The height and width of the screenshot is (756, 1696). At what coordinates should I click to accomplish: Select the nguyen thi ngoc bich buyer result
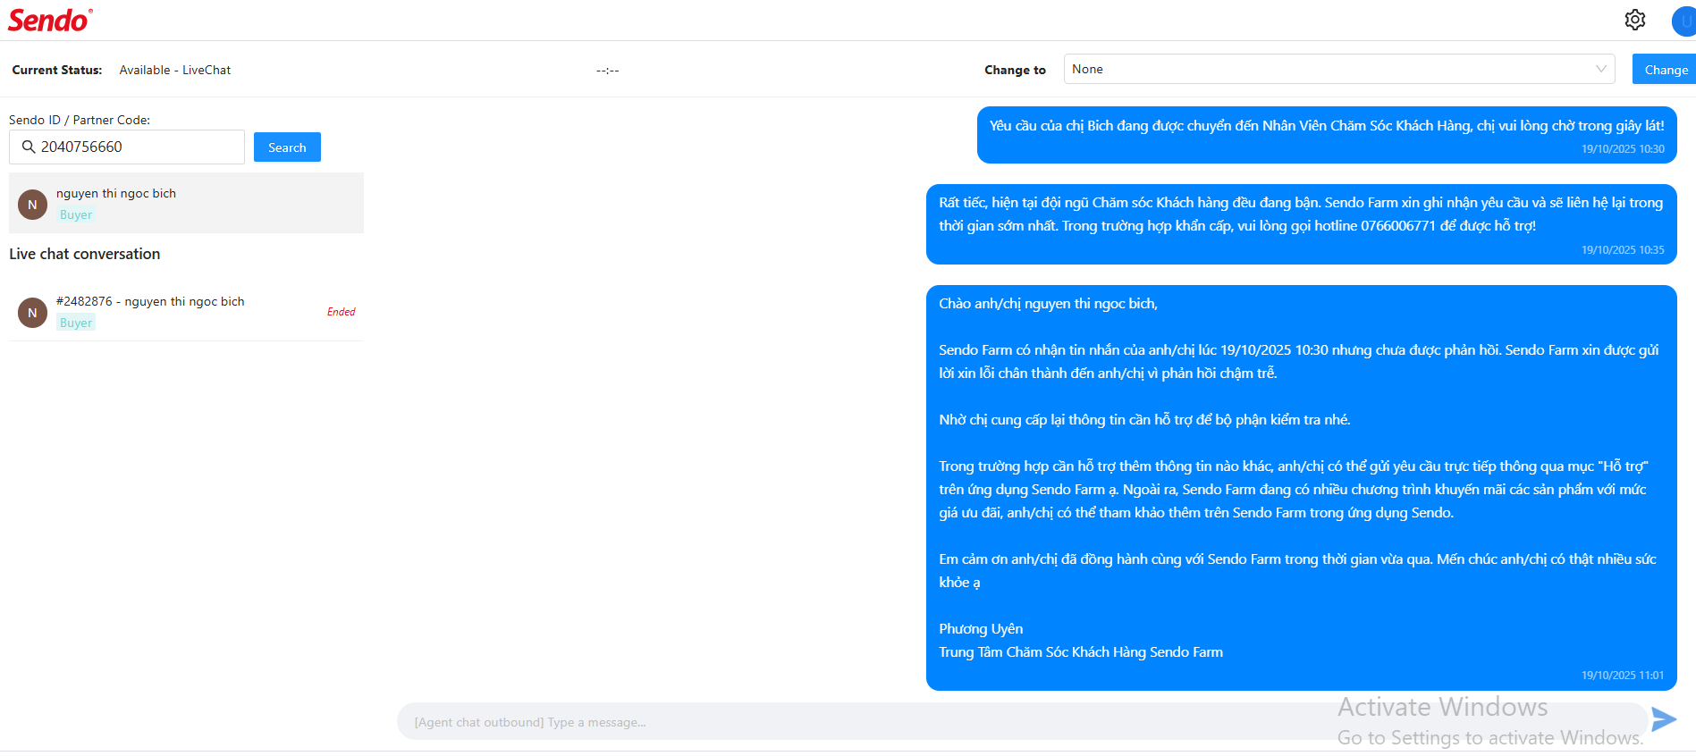point(186,203)
